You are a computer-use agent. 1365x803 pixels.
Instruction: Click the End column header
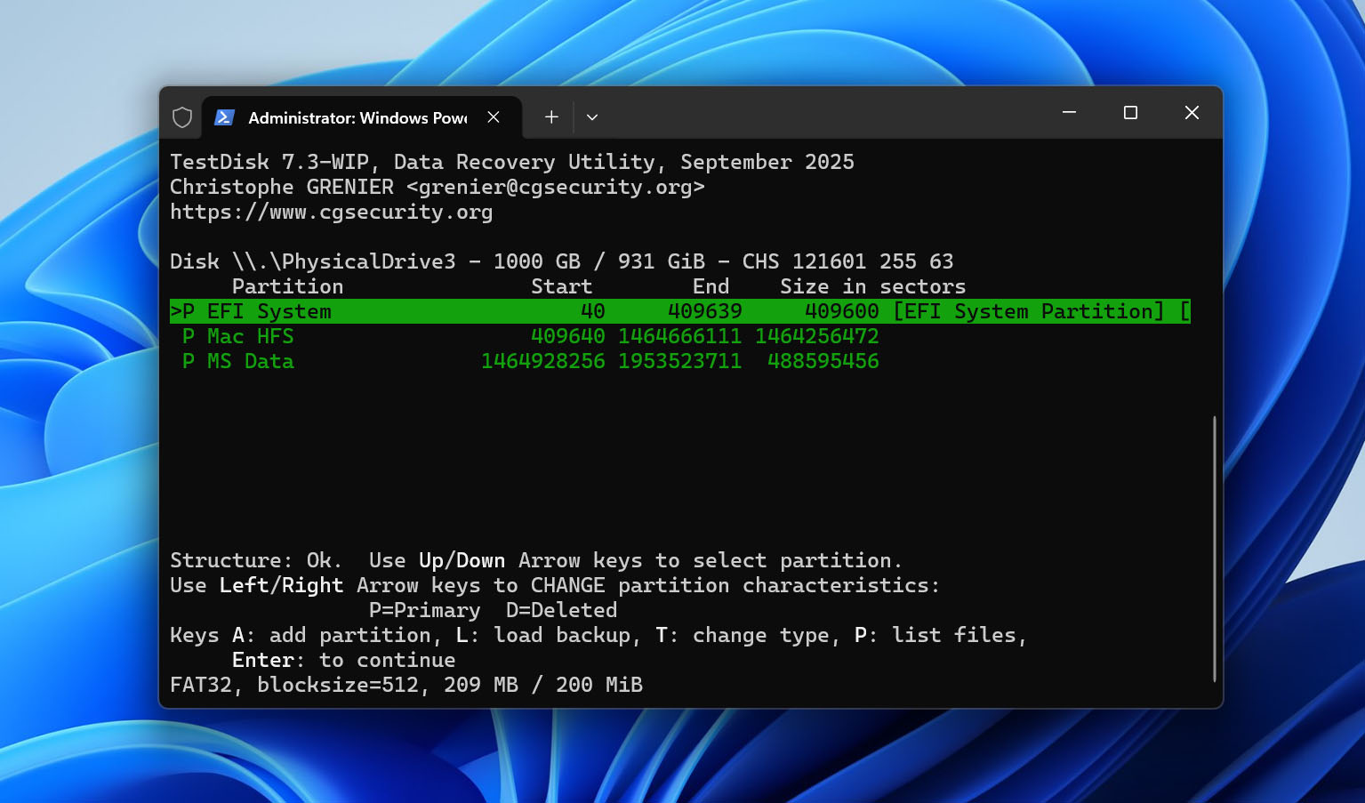click(x=711, y=286)
